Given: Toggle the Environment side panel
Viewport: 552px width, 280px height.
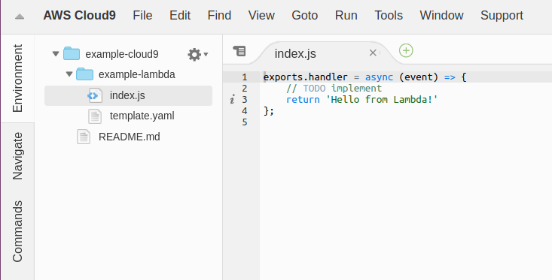Looking at the screenshot, I should point(17,78).
